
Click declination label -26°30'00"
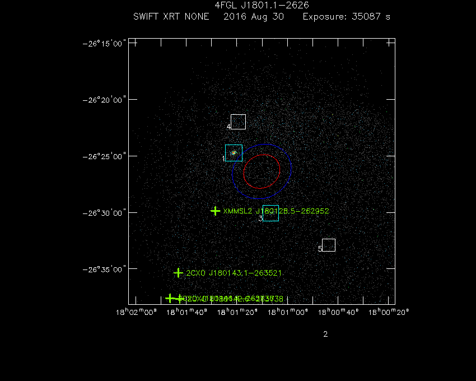click(104, 213)
